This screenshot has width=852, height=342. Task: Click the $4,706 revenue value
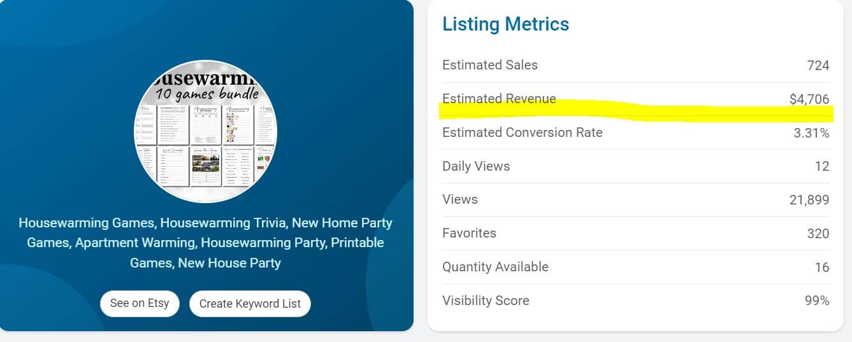pyautogui.click(x=809, y=99)
